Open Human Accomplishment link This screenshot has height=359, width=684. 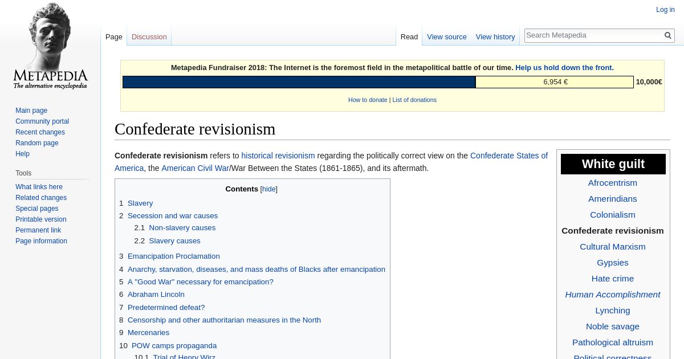point(613,295)
